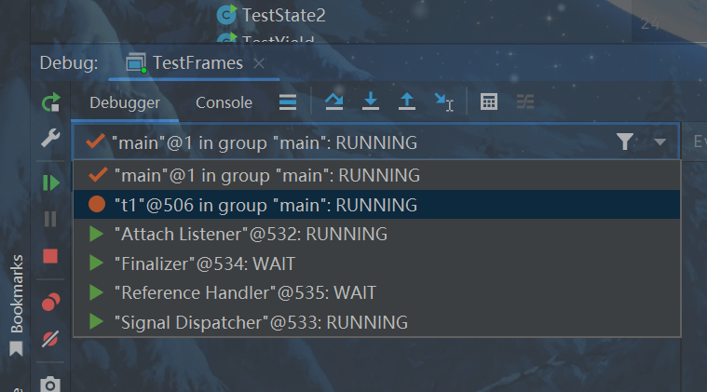Toggle Mute Breakpoints
The image size is (707, 392).
(x=50, y=338)
